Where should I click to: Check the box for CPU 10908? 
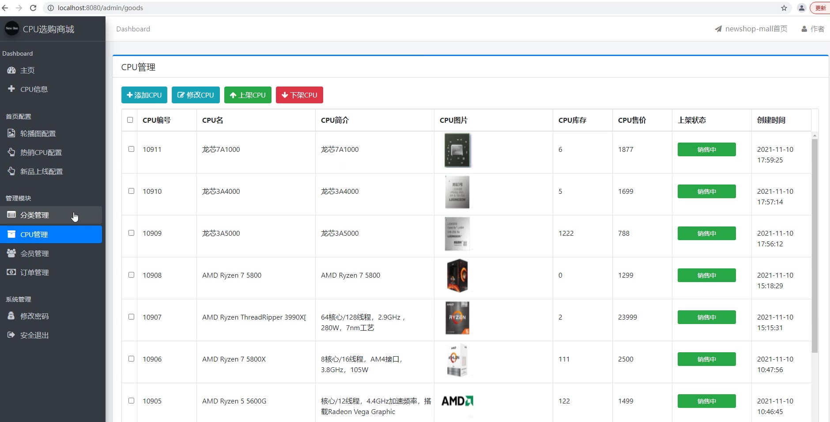[131, 275]
